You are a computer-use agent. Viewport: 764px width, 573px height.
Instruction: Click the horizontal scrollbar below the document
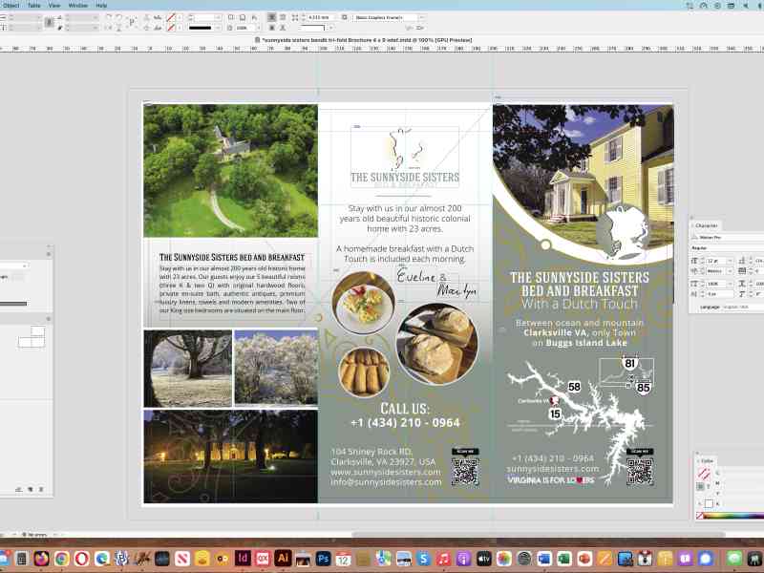(539, 535)
